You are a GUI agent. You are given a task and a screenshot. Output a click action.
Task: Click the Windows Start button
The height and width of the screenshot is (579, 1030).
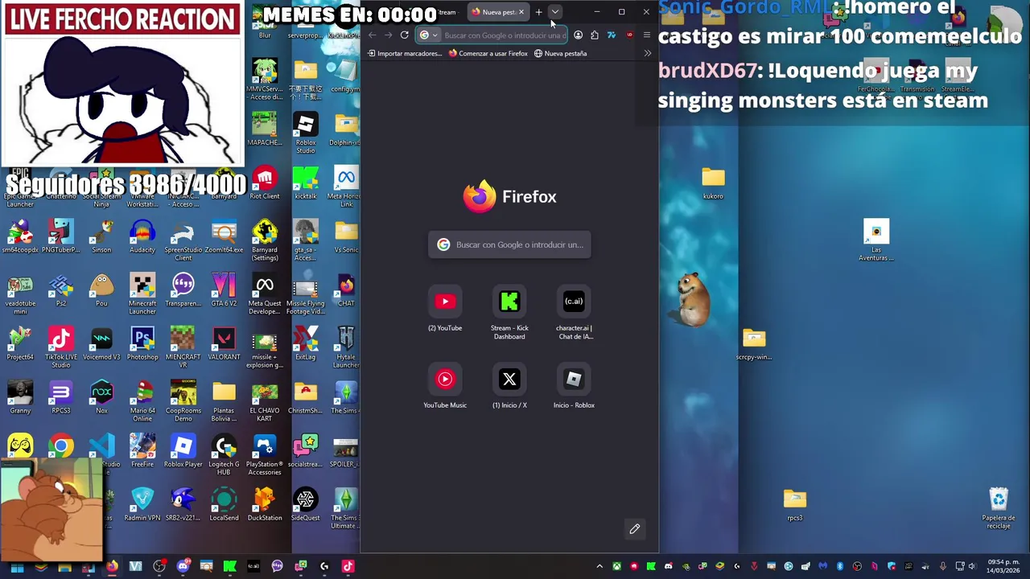(x=17, y=566)
